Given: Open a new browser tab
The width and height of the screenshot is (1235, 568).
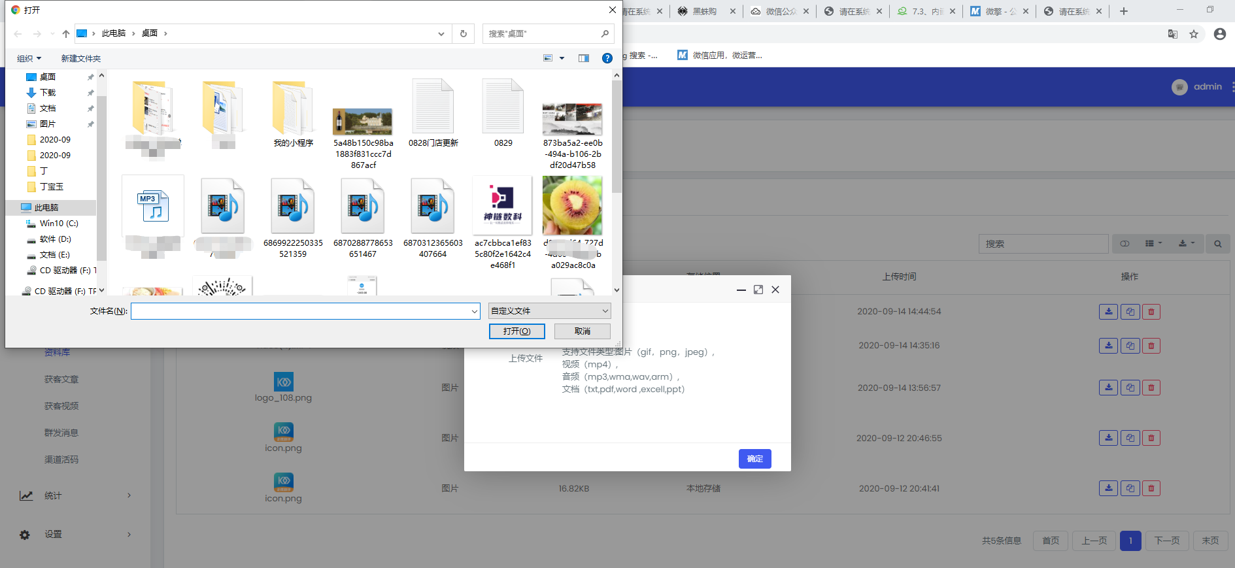Looking at the screenshot, I should [x=1124, y=11].
